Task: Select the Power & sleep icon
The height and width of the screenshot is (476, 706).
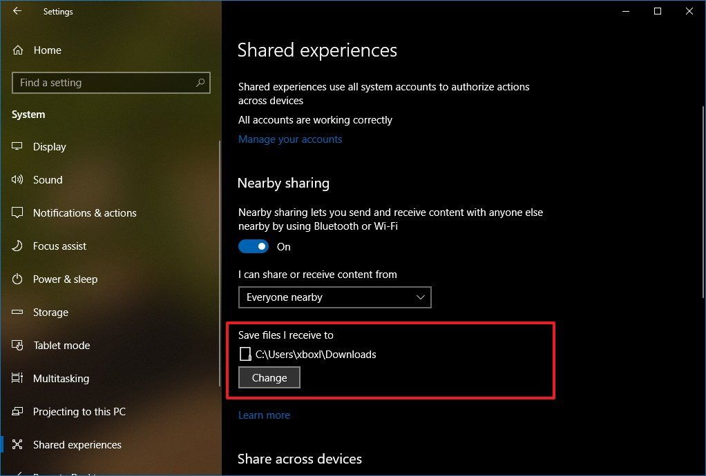Action: click(19, 279)
